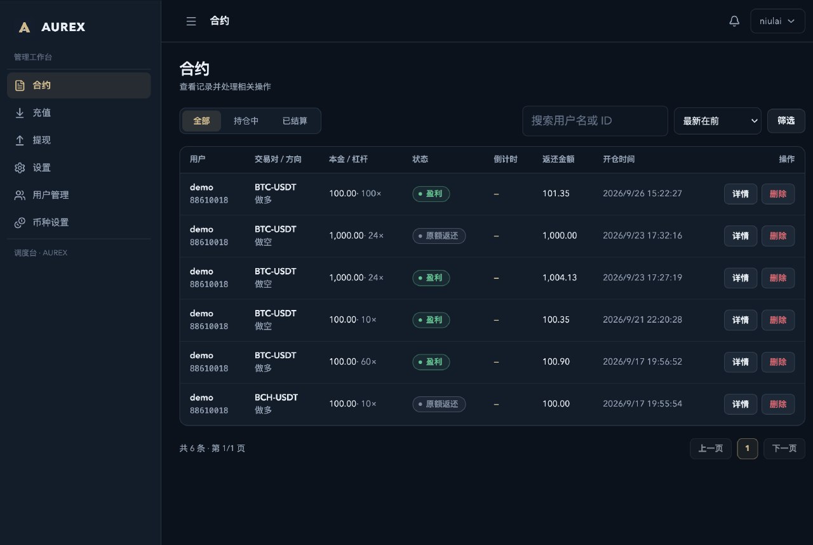Click the 合约 document icon in sidebar
Viewport: 813px width, 545px height.
pyautogui.click(x=20, y=85)
